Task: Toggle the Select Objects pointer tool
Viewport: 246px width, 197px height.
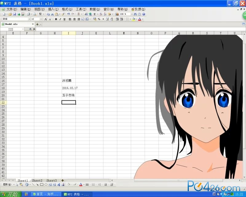Action: pos(17,185)
